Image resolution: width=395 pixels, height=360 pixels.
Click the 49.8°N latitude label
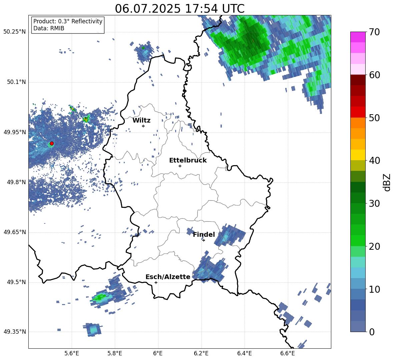coord(17,182)
